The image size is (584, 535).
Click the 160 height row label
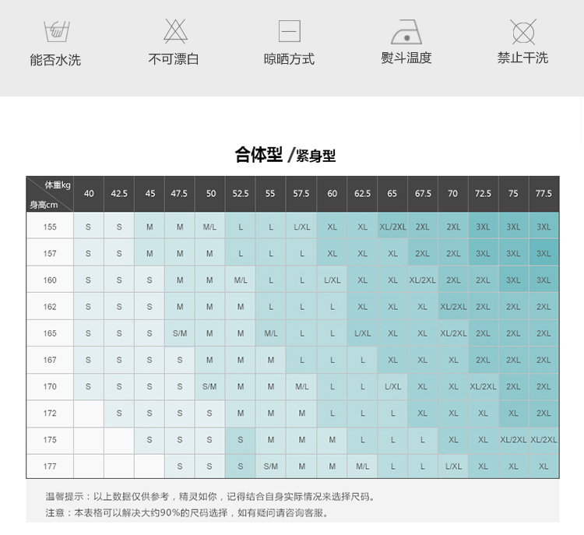point(50,280)
